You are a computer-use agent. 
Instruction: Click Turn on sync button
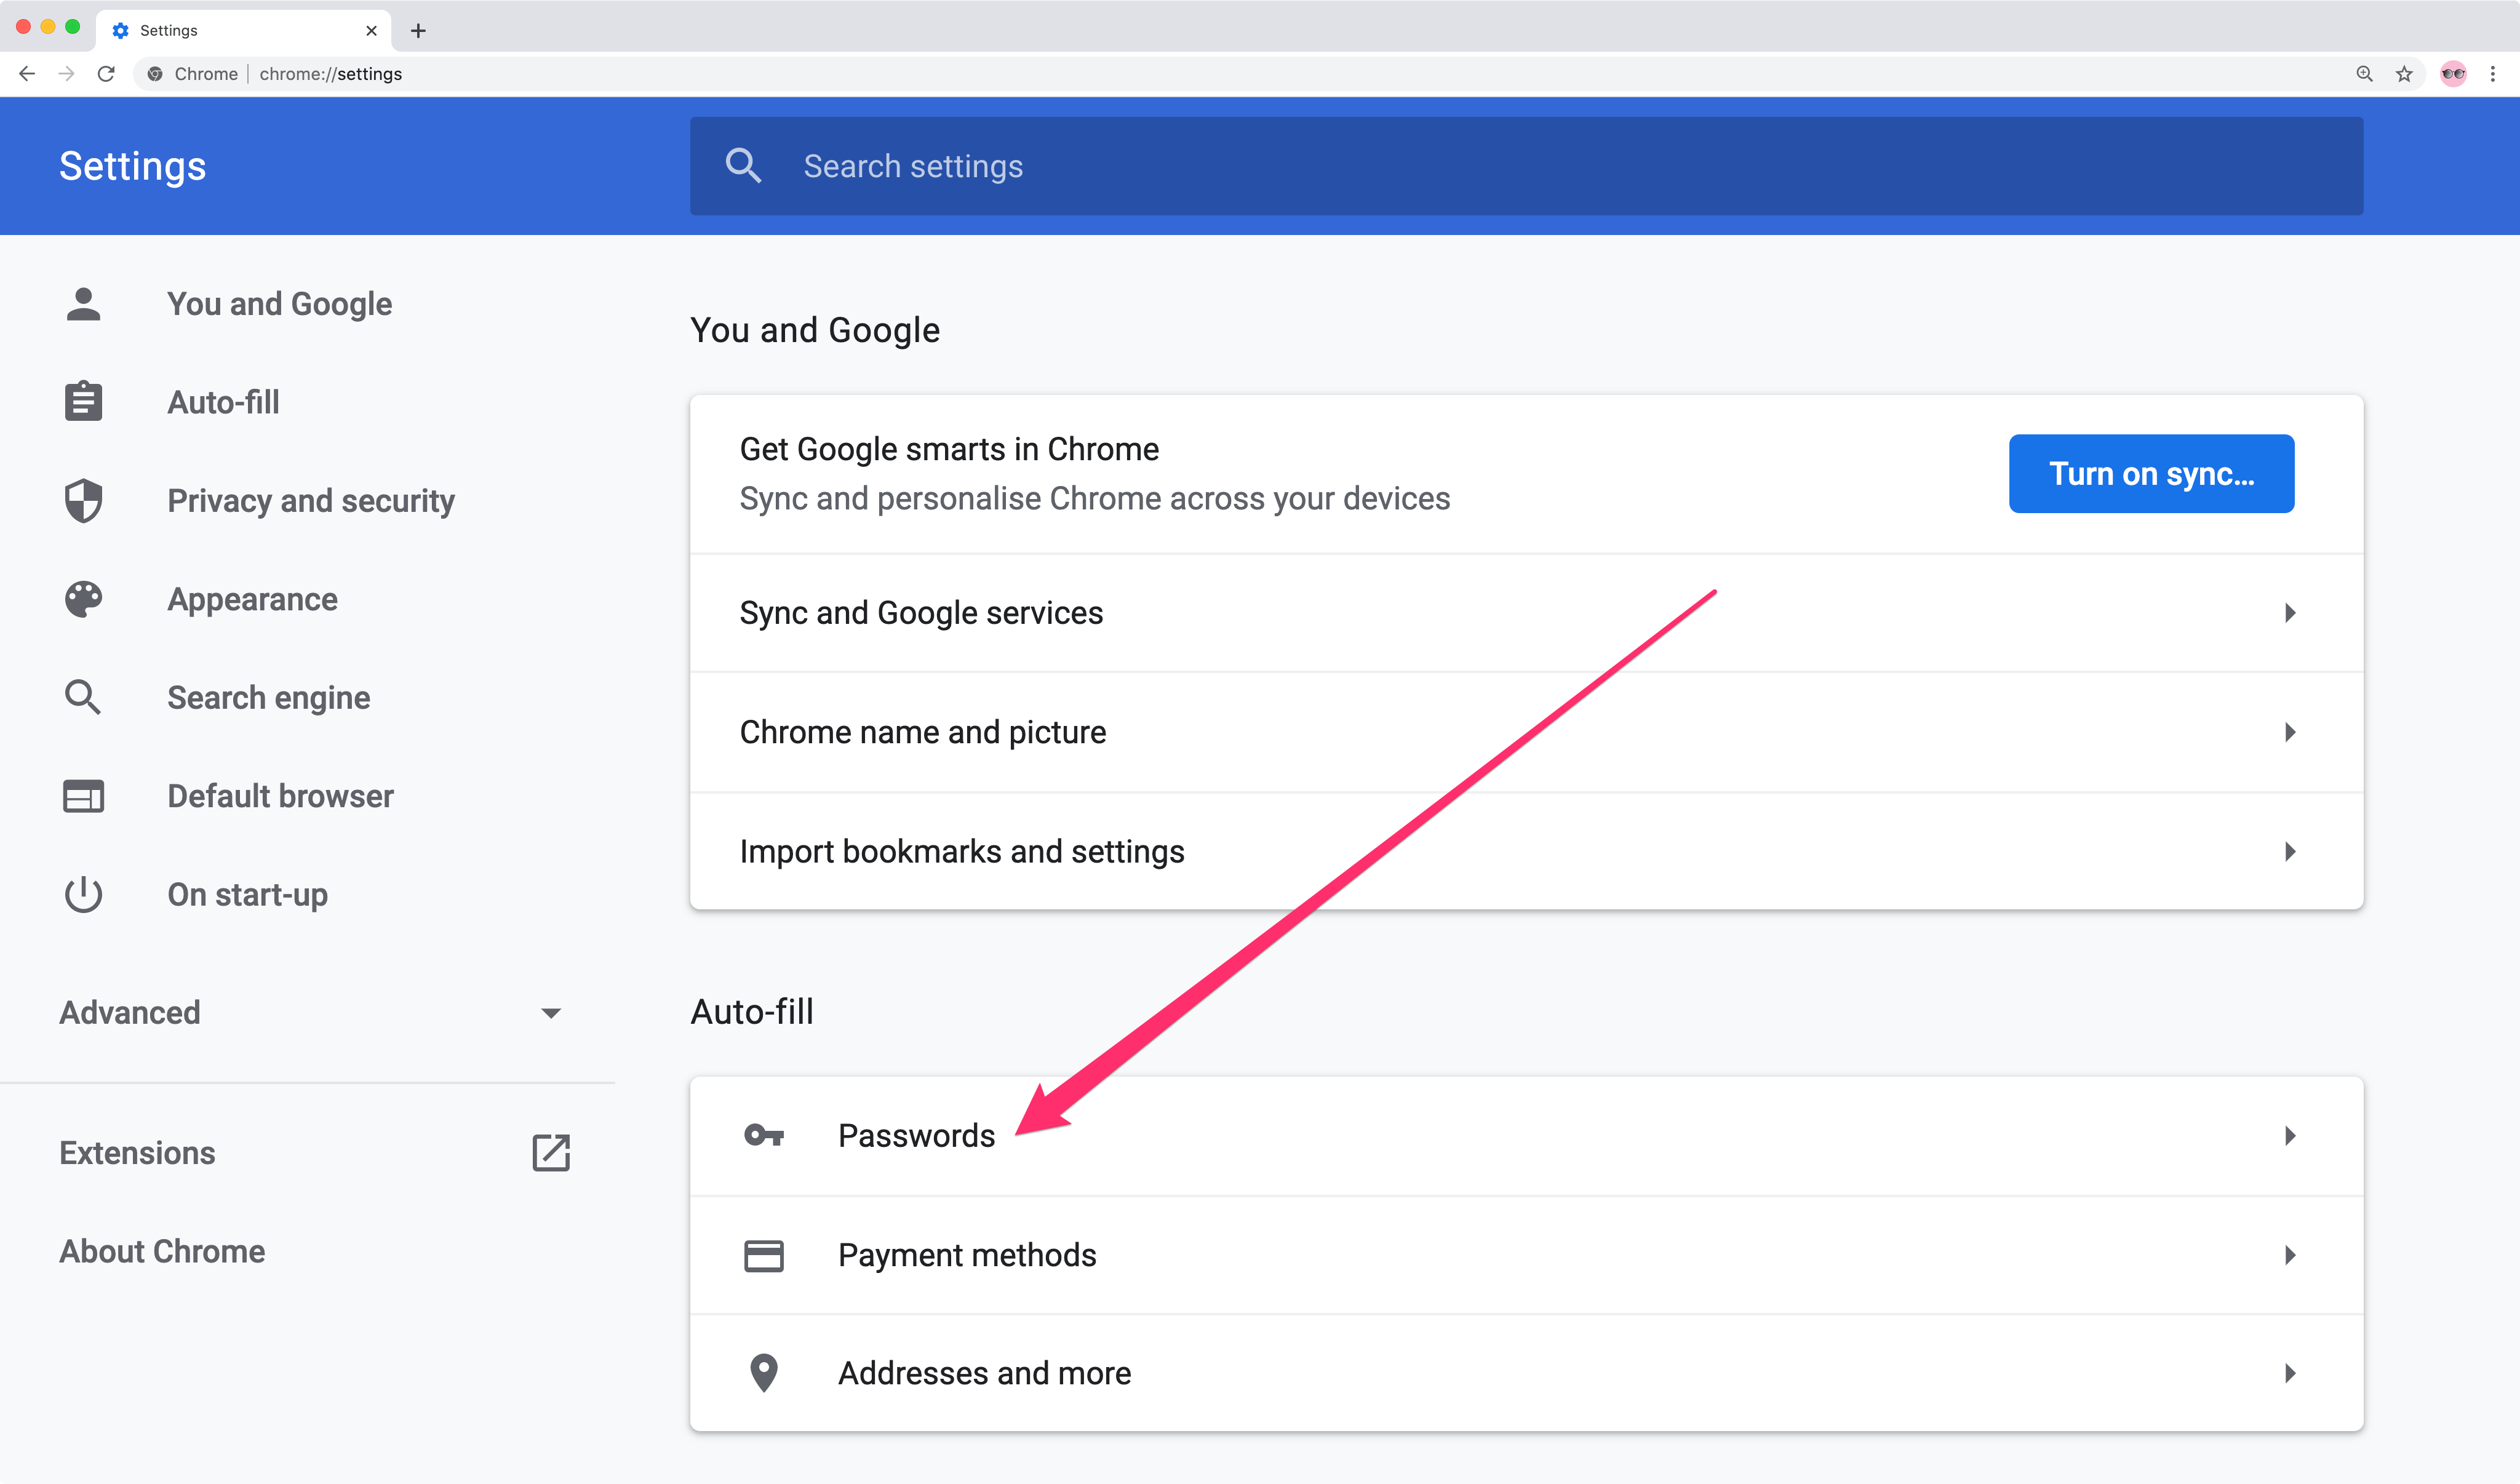click(x=2151, y=473)
